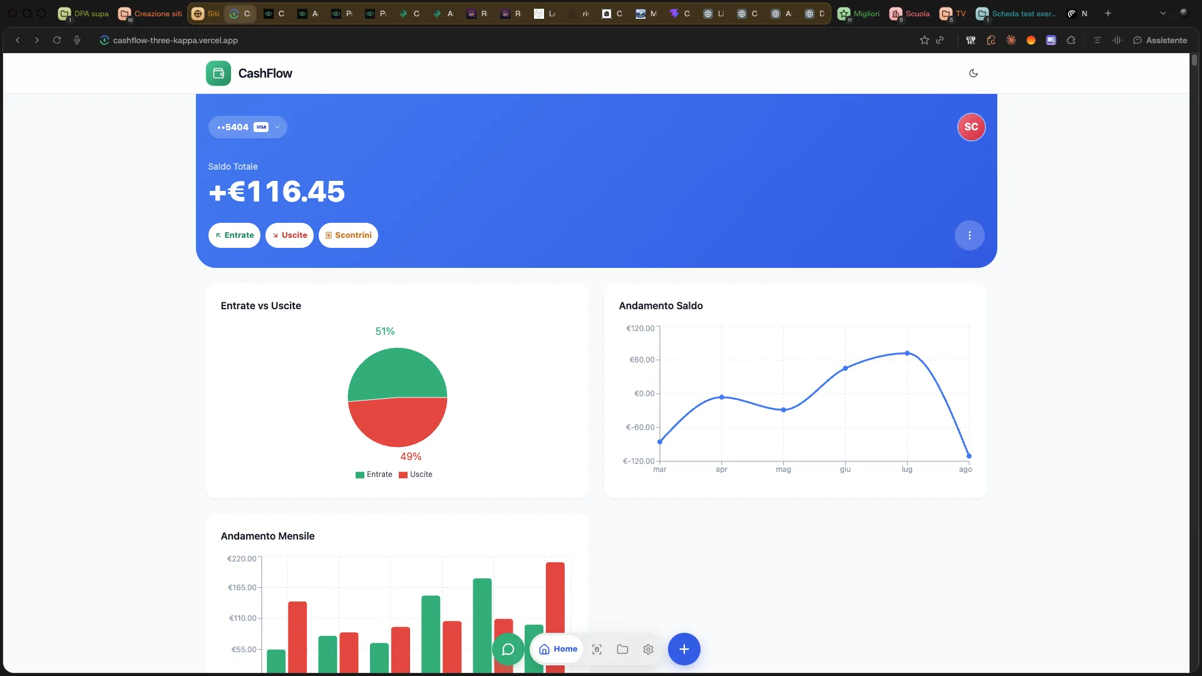1202x676 pixels.
Task: Add new transaction with plus button
Action: tap(684, 649)
